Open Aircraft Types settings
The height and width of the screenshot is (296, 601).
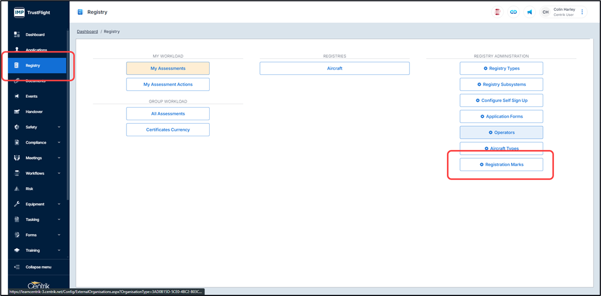point(501,148)
